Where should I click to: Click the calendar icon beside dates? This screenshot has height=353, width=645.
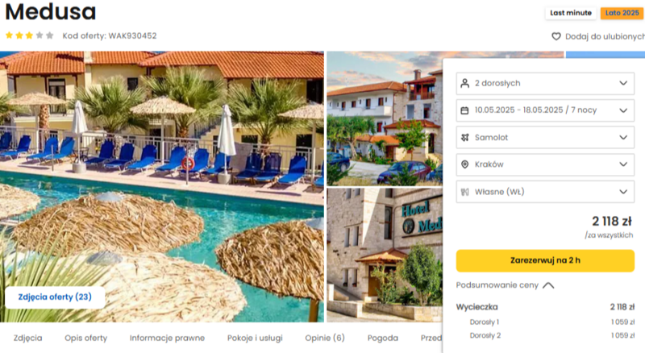[465, 110]
